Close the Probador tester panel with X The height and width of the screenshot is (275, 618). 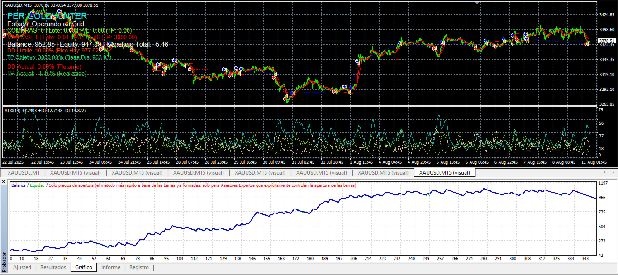[x=4, y=181]
